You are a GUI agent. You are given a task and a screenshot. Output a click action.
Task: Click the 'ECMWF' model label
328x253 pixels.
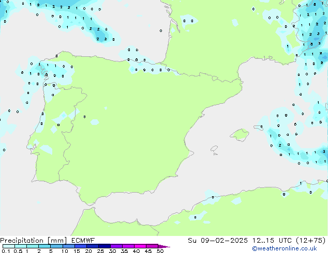83,241
